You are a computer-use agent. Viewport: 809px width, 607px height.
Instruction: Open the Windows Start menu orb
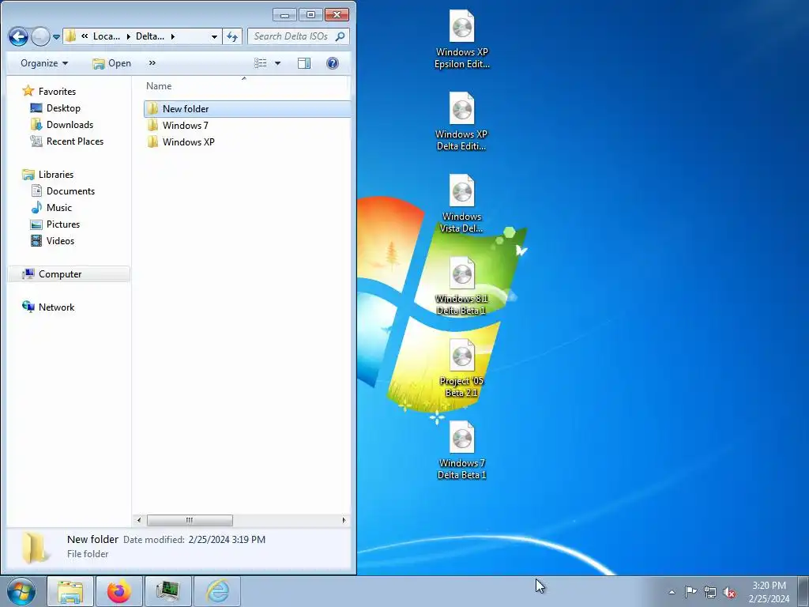(21, 591)
